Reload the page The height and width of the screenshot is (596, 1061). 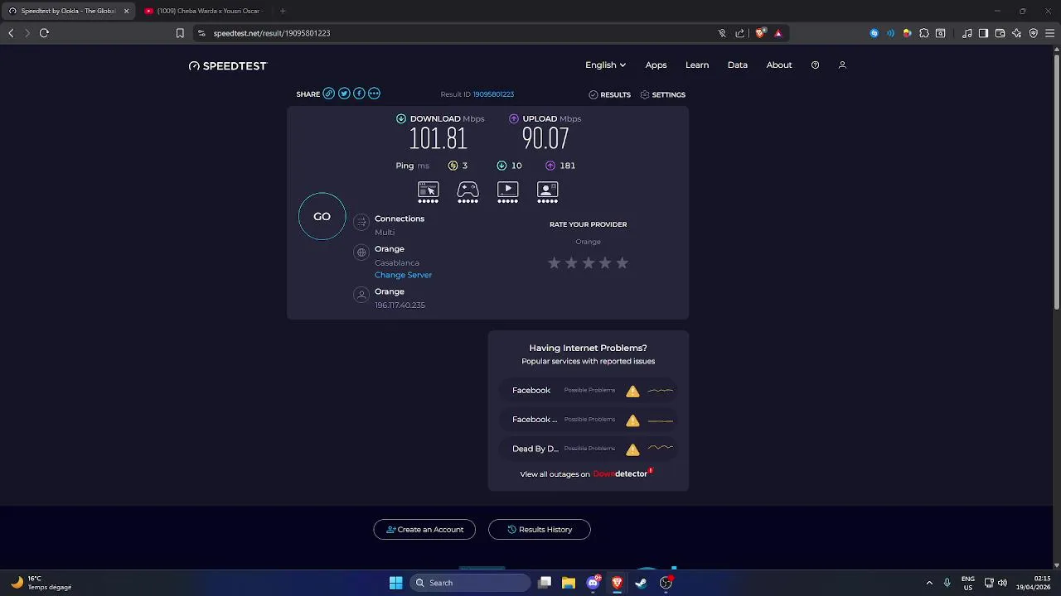(x=44, y=33)
